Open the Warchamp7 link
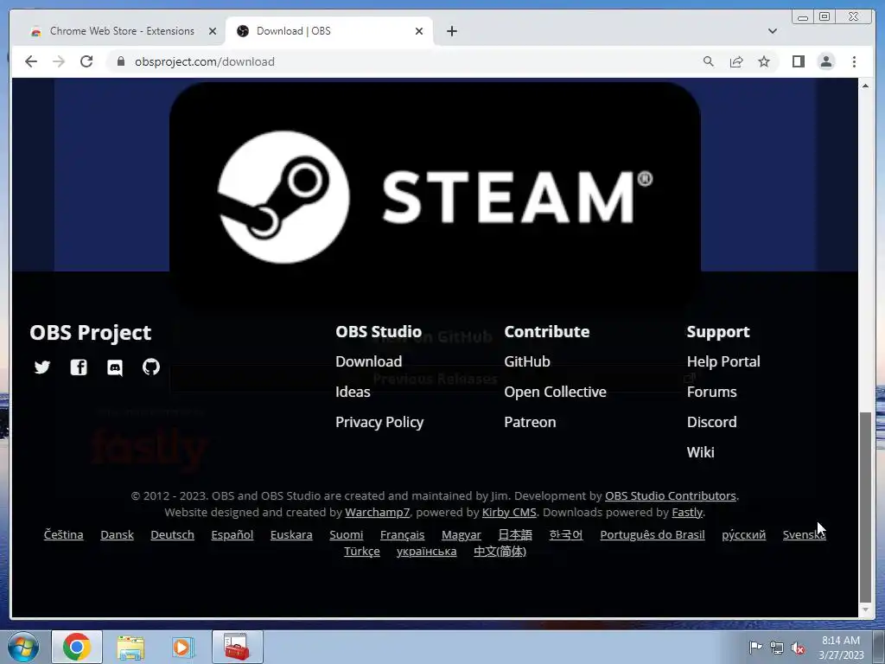Screen dimensions: 885x664 pos(378,512)
